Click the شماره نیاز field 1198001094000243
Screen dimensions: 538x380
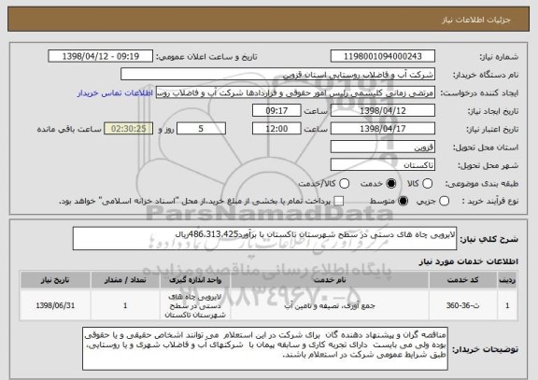(383, 56)
